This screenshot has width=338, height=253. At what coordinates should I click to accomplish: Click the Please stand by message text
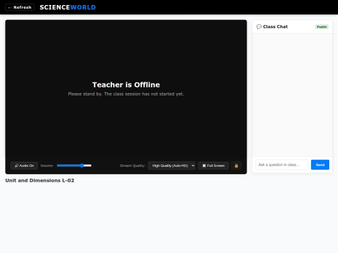[126, 94]
